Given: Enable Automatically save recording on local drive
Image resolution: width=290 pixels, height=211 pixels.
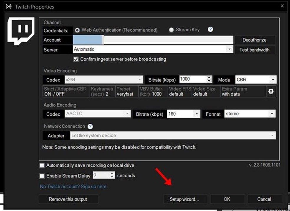Looking at the screenshot, I should click(x=42, y=165).
